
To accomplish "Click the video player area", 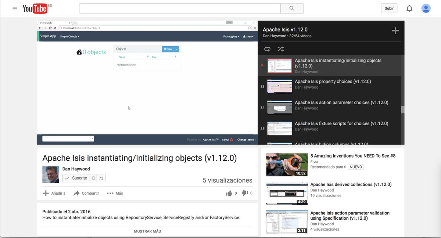I will (x=147, y=83).
